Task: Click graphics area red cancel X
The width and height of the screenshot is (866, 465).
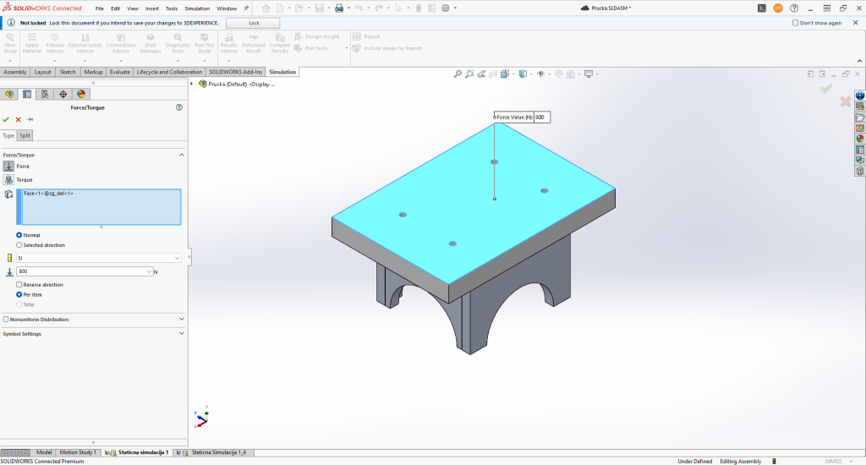Action: click(x=845, y=101)
